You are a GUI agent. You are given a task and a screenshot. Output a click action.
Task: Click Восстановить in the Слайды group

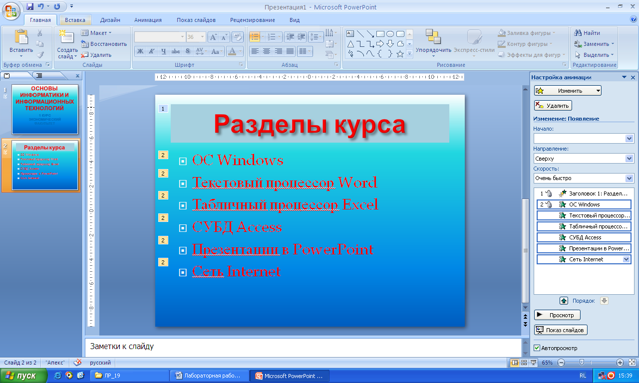104,44
